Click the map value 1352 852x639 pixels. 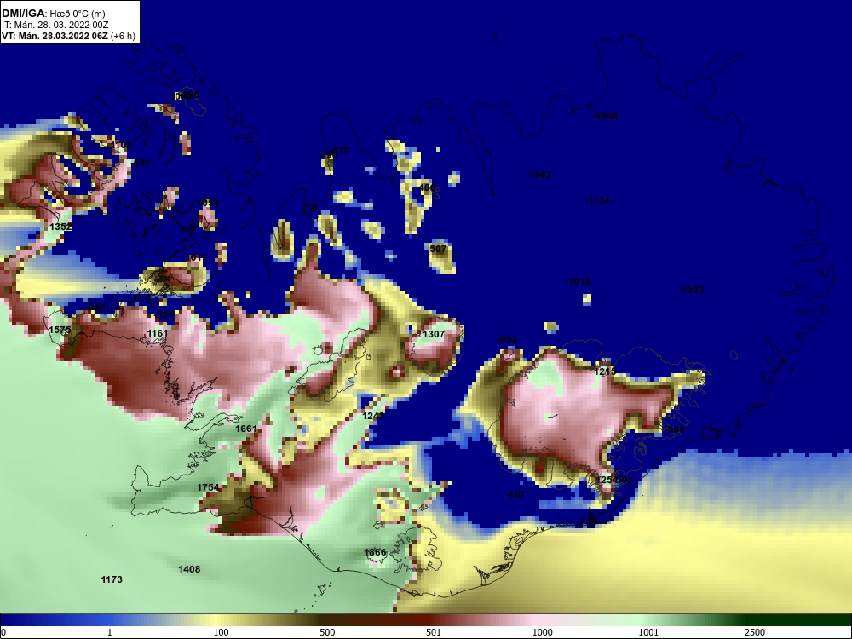60,227
